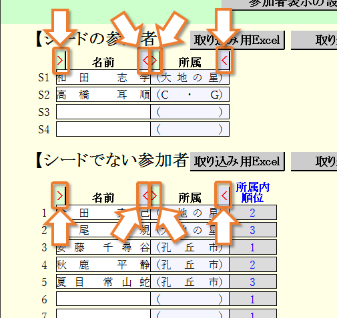Click red < arrow right of non-seed 所属 header

pos(224,196)
